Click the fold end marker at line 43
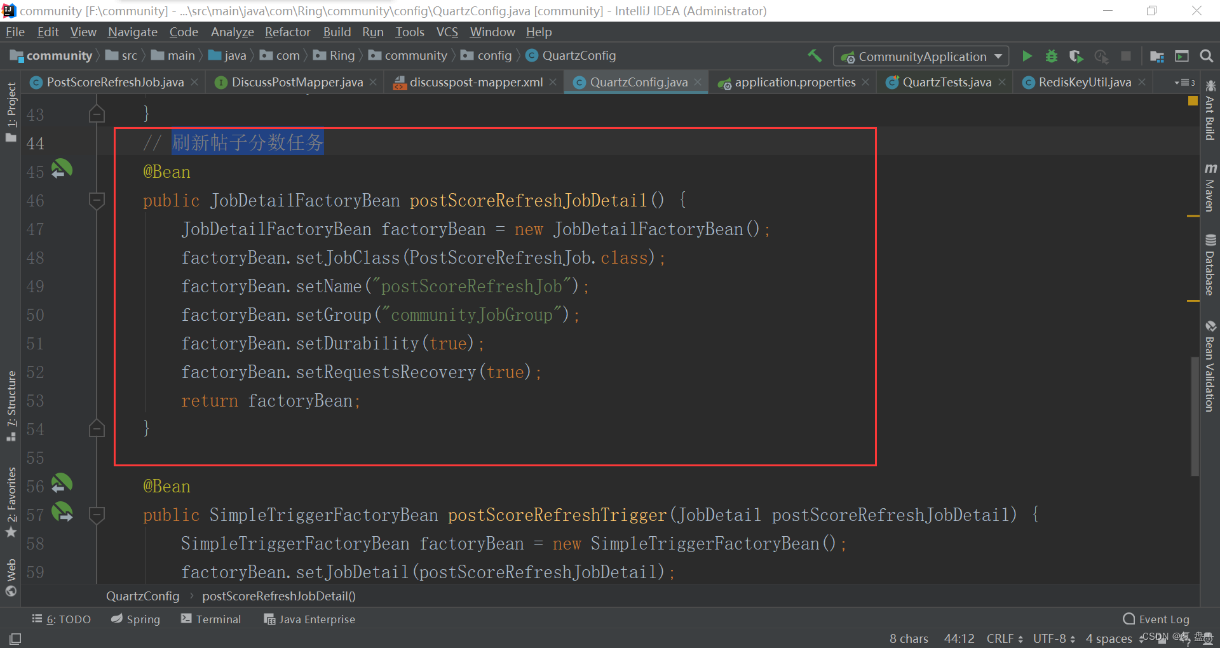 (97, 114)
